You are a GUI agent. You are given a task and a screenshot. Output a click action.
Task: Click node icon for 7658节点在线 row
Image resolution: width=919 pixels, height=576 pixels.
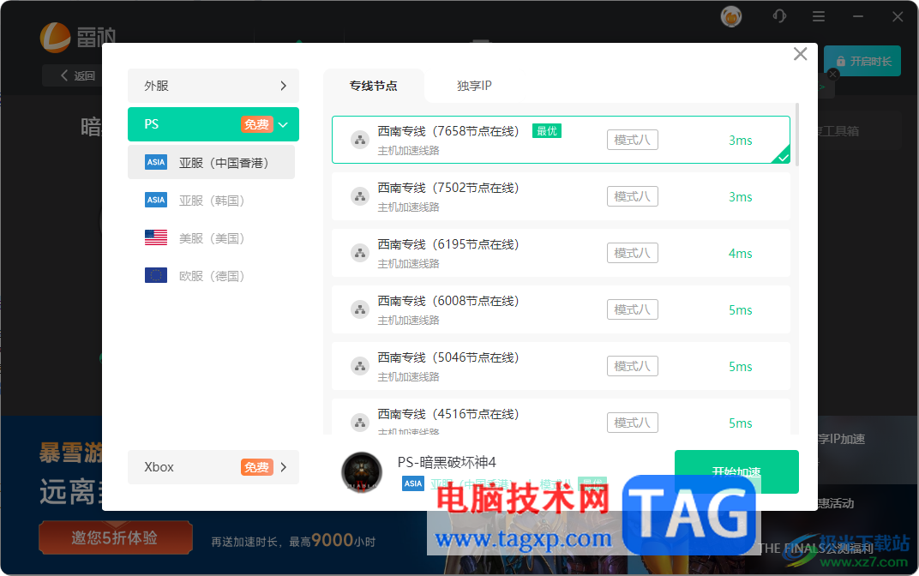click(x=360, y=140)
